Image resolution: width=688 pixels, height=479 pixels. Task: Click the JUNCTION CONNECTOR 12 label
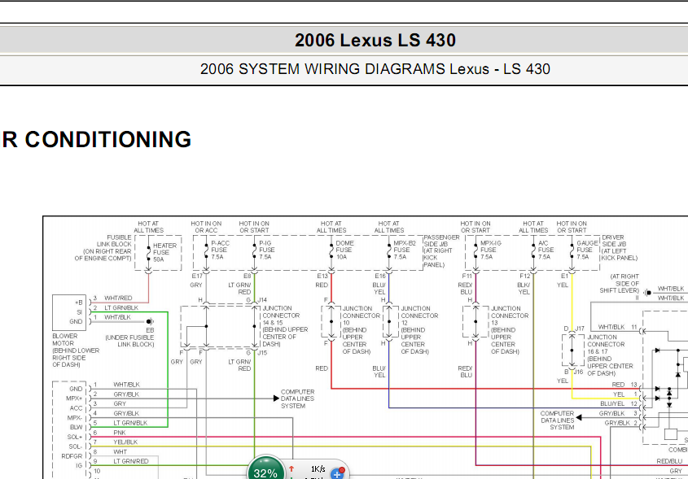tap(420, 330)
